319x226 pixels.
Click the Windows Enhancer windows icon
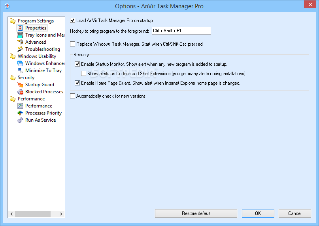[20, 63]
